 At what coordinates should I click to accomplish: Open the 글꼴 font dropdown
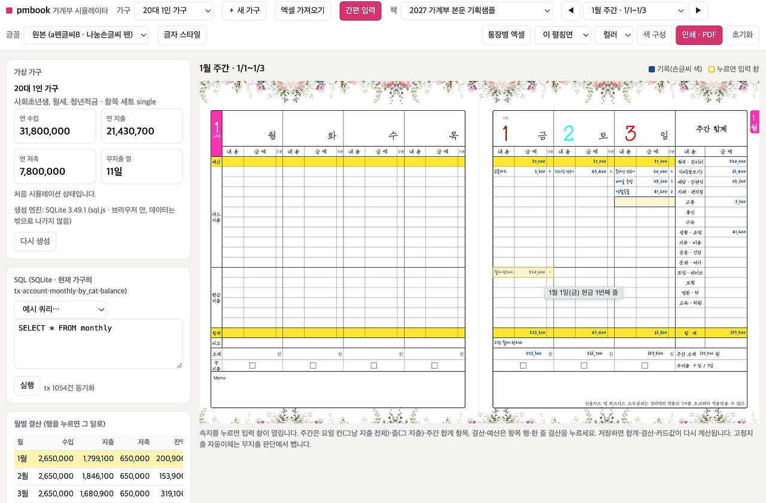pos(86,35)
